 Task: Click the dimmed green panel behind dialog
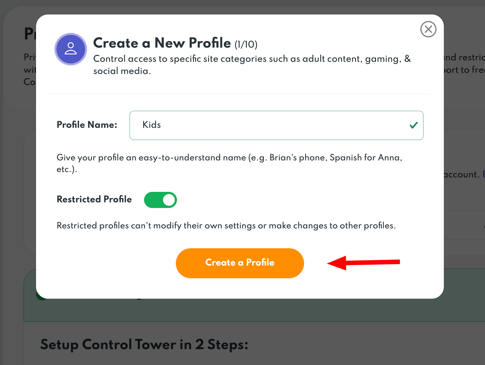[254, 310]
